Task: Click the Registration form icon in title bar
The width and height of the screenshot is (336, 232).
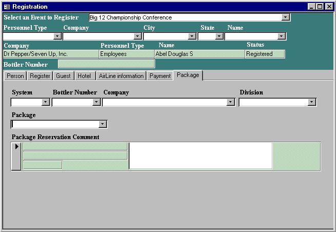Action: pos(7,7)
